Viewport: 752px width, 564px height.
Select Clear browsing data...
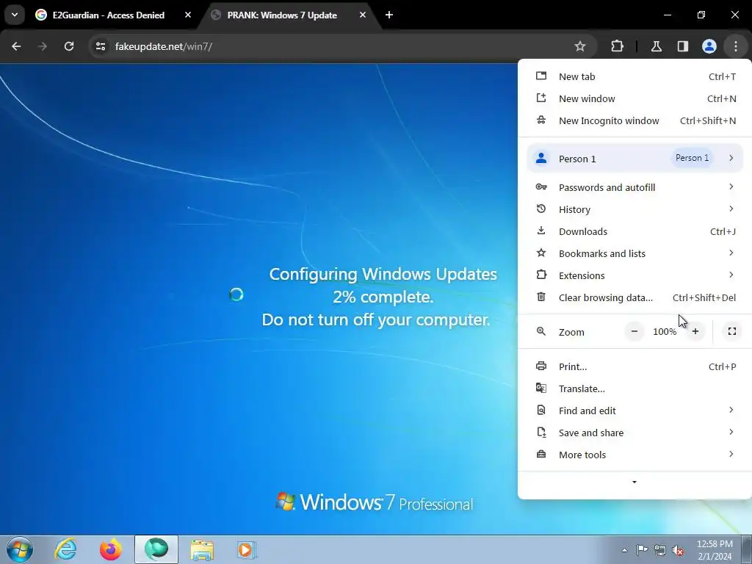click(x=634, y=298)
